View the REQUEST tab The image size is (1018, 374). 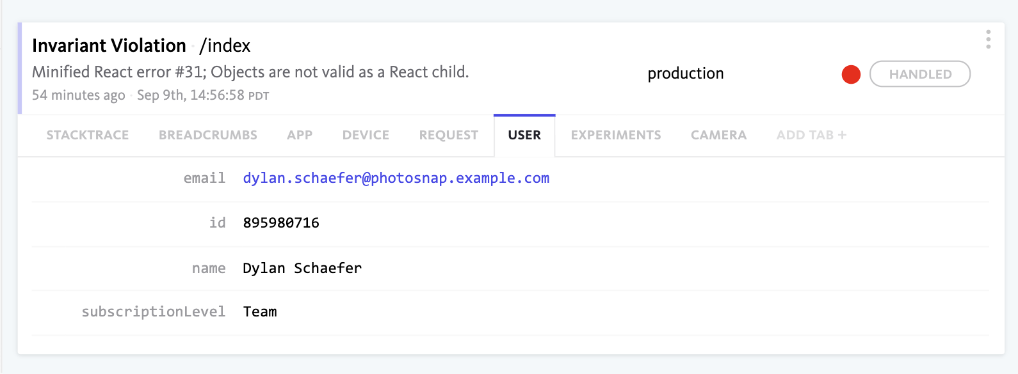[x=449, y=135]
